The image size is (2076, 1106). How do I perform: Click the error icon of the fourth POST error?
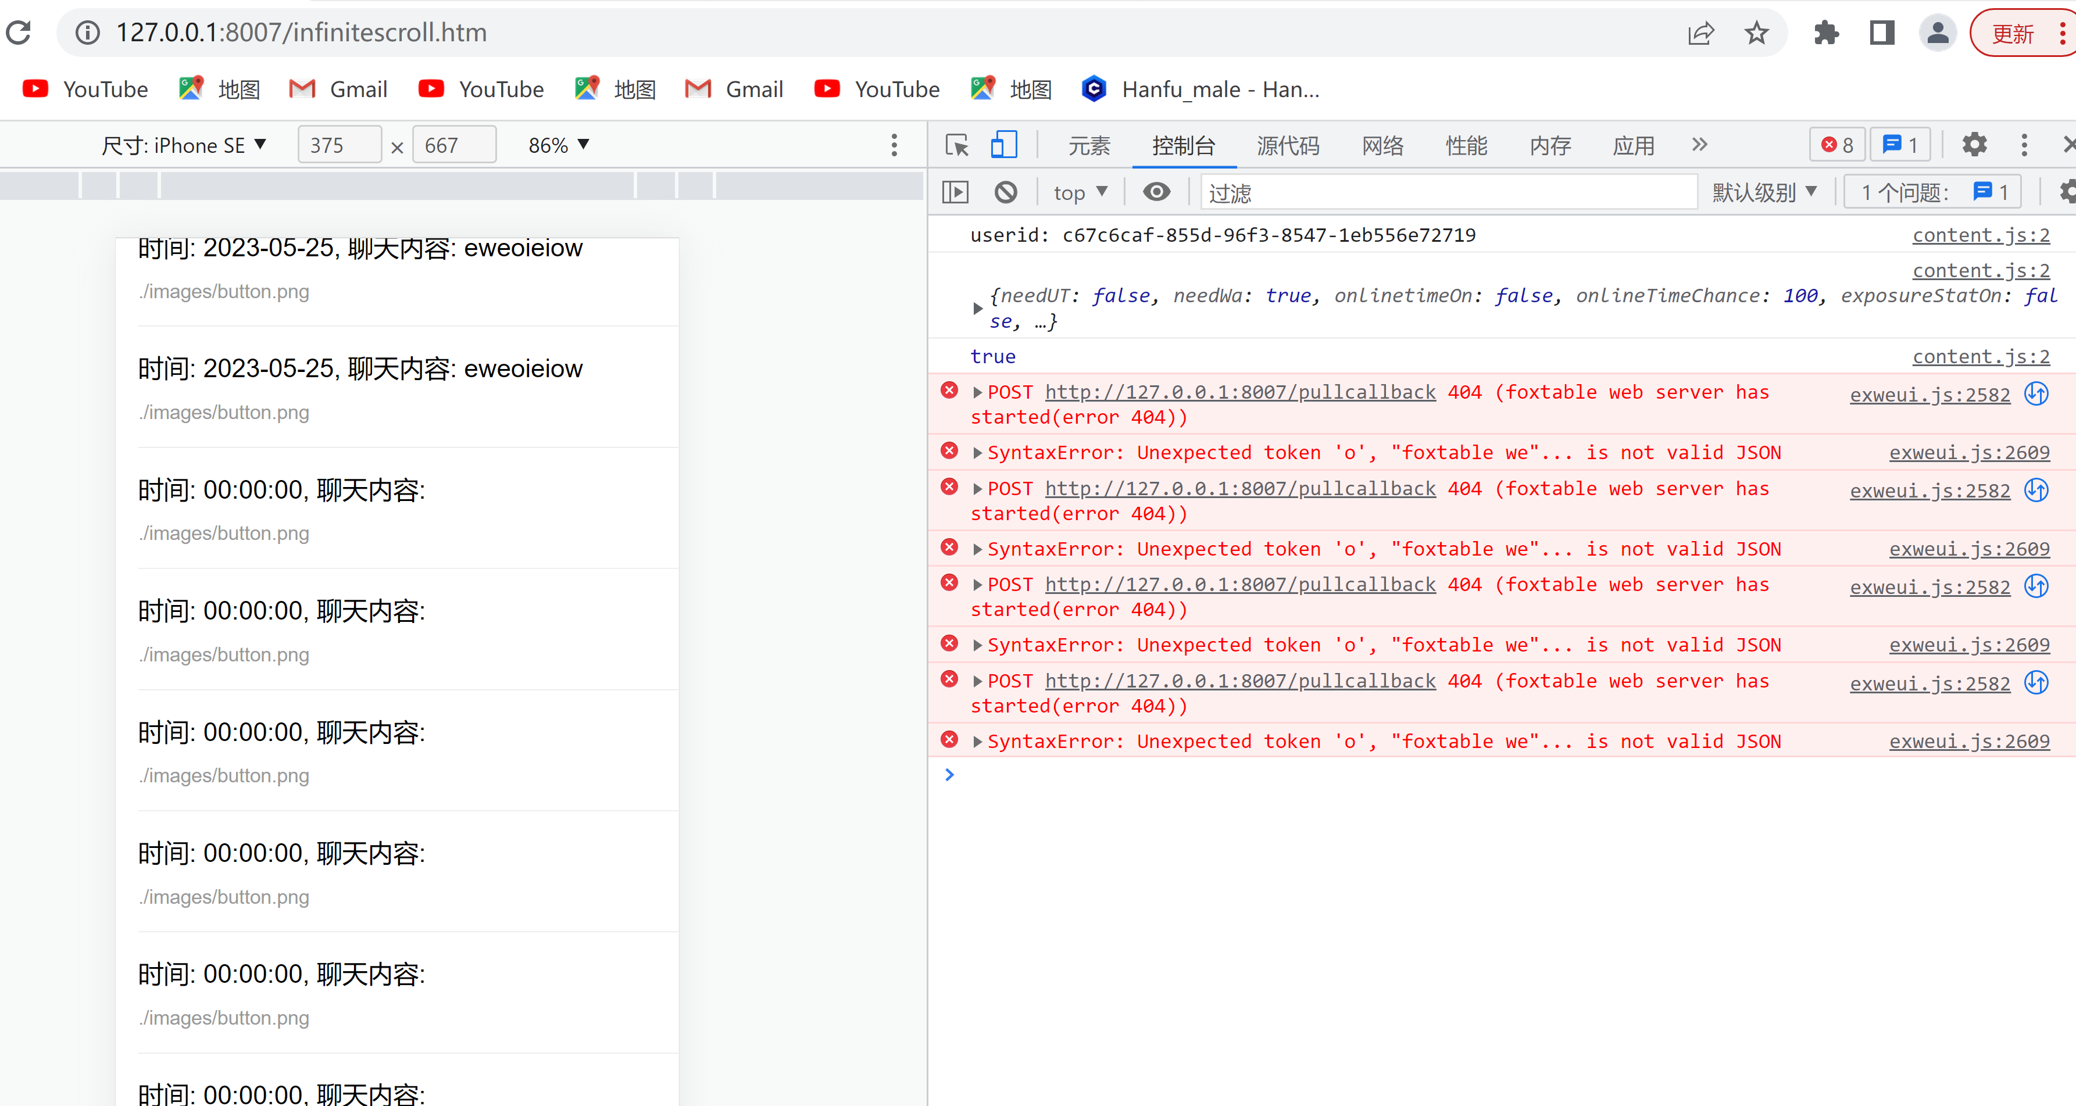point(949,679)
